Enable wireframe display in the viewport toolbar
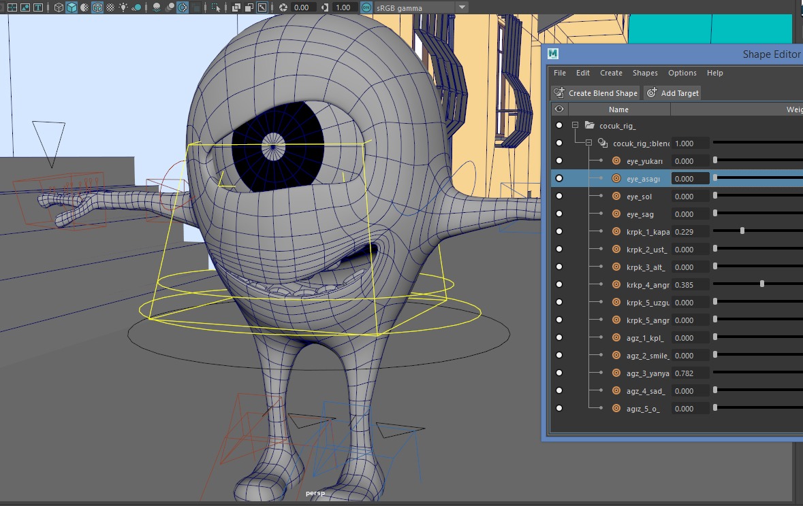The width and height of the screenshot is (803, 506). pos(59,7)
